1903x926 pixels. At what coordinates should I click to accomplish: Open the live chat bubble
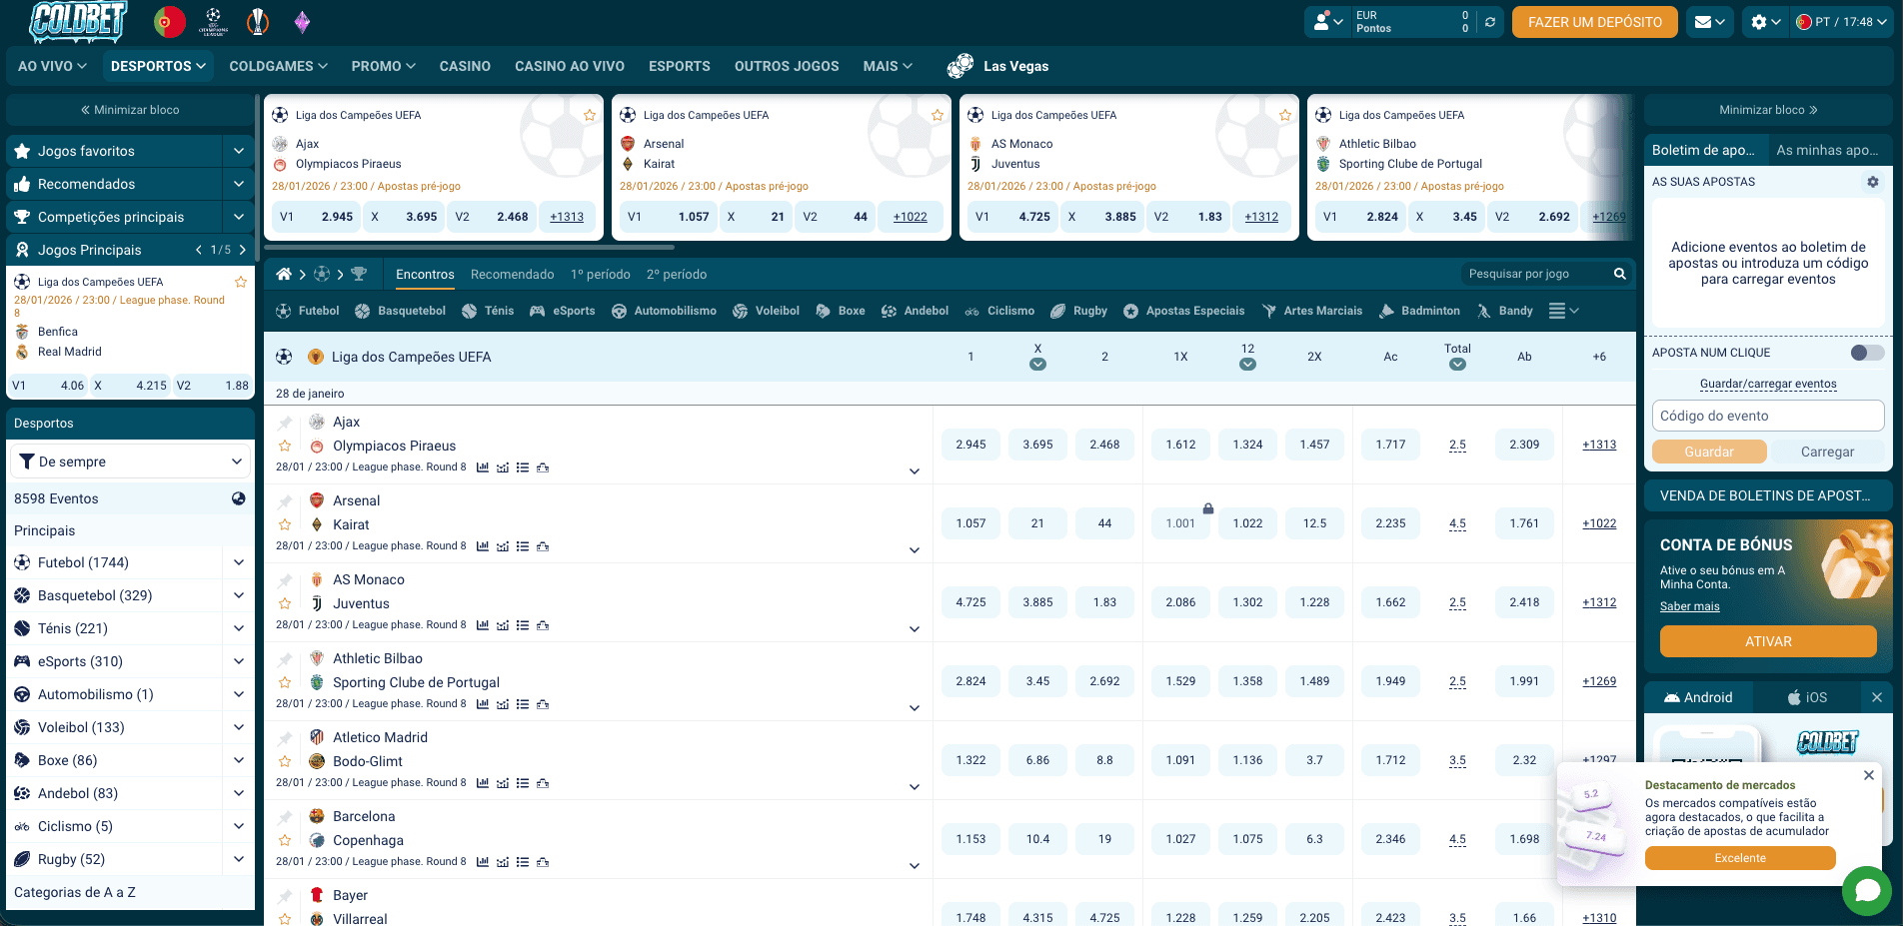click(1867, 890)
